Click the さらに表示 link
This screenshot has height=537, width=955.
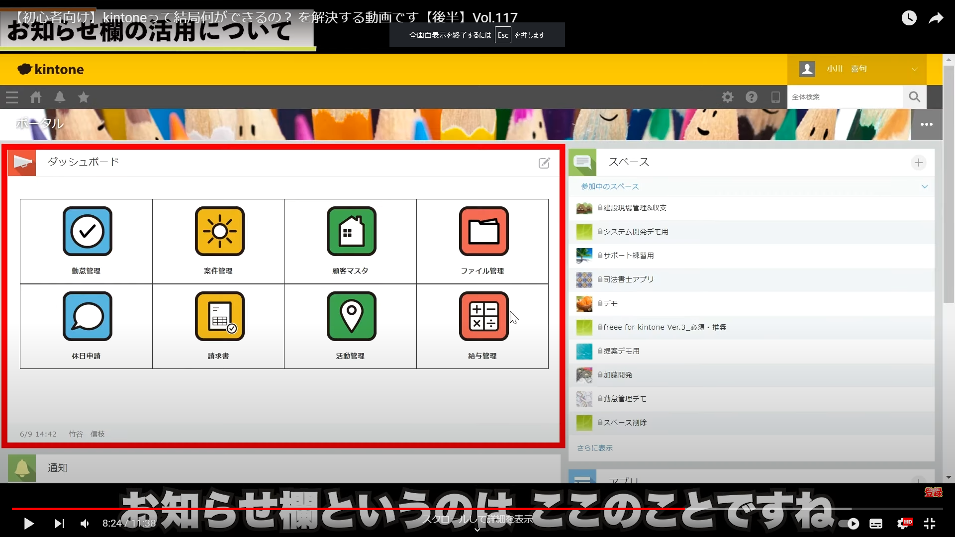[594, 448]
